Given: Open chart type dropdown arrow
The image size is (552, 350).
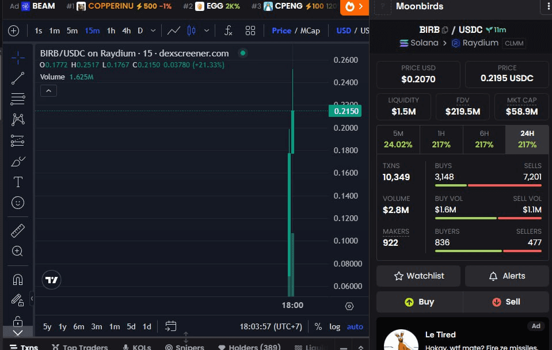Looking at the screenshot, I should pos(207,31).
